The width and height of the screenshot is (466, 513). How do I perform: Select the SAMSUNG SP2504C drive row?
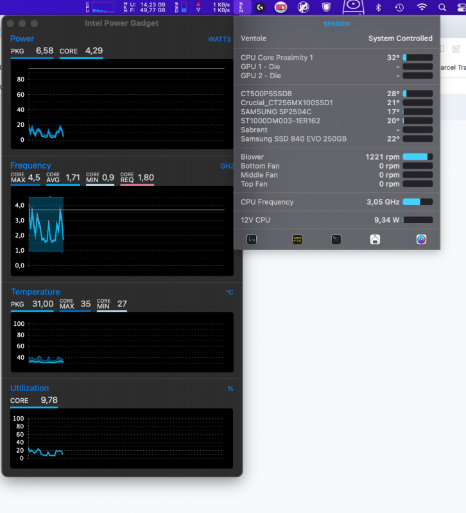click(x=336, y=112)
